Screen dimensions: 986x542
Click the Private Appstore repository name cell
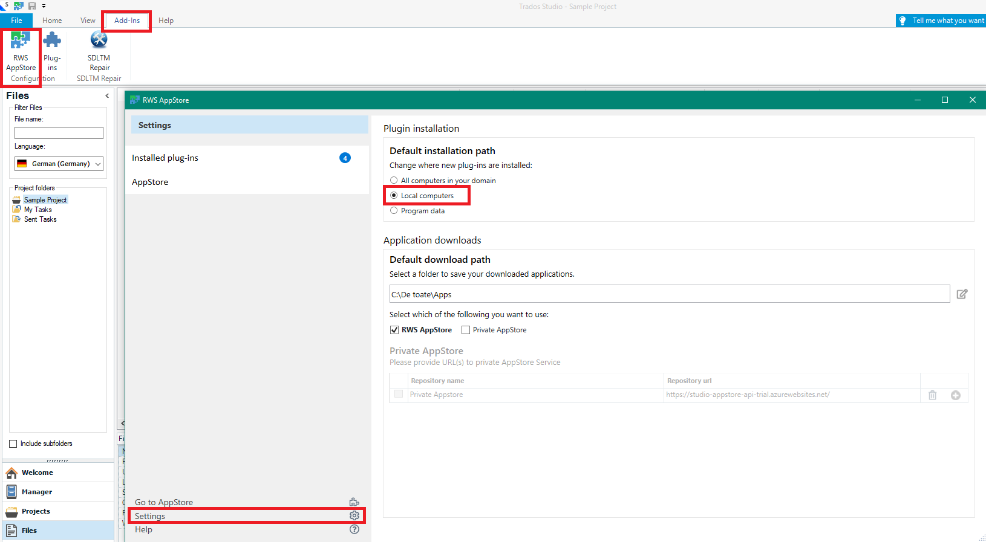535,395
